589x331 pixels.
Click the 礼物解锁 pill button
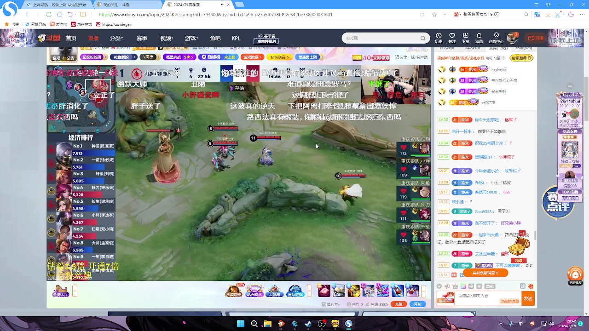[123, 57]
